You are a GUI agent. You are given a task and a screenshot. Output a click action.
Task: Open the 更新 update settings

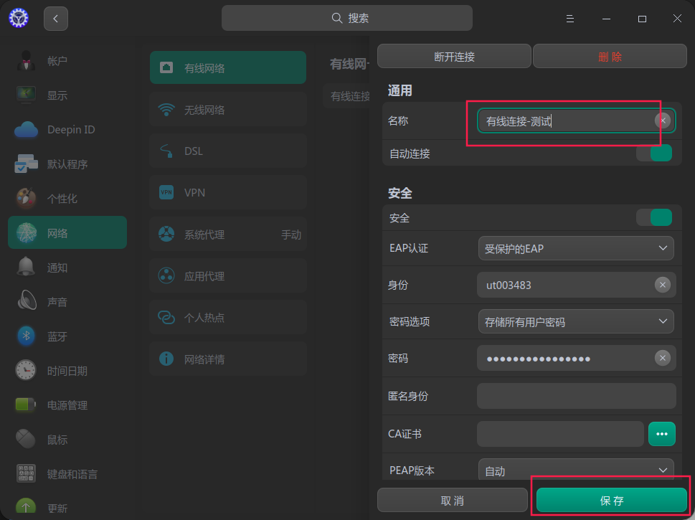click(x=67, y=508)
